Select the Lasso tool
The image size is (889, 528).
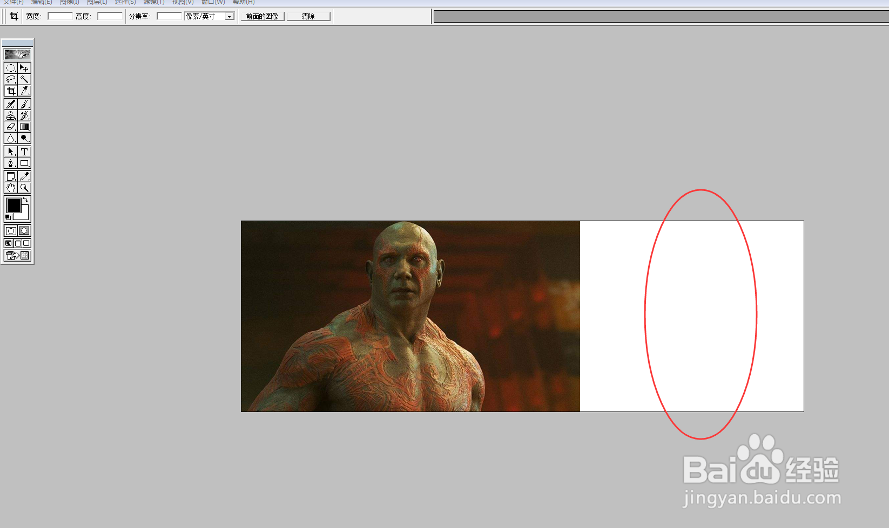[11, 79]
